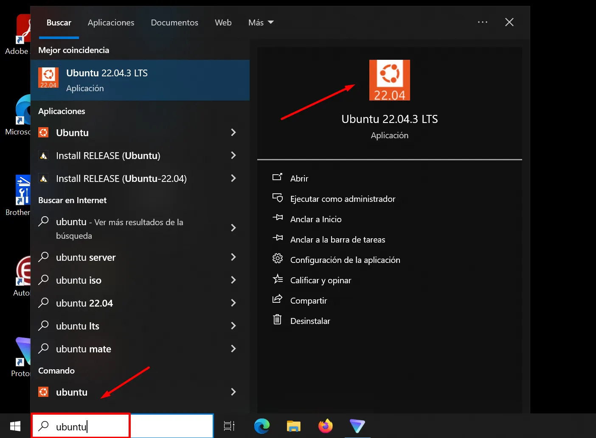
Task: Select the Documentos tab
Action: (174, 22)
